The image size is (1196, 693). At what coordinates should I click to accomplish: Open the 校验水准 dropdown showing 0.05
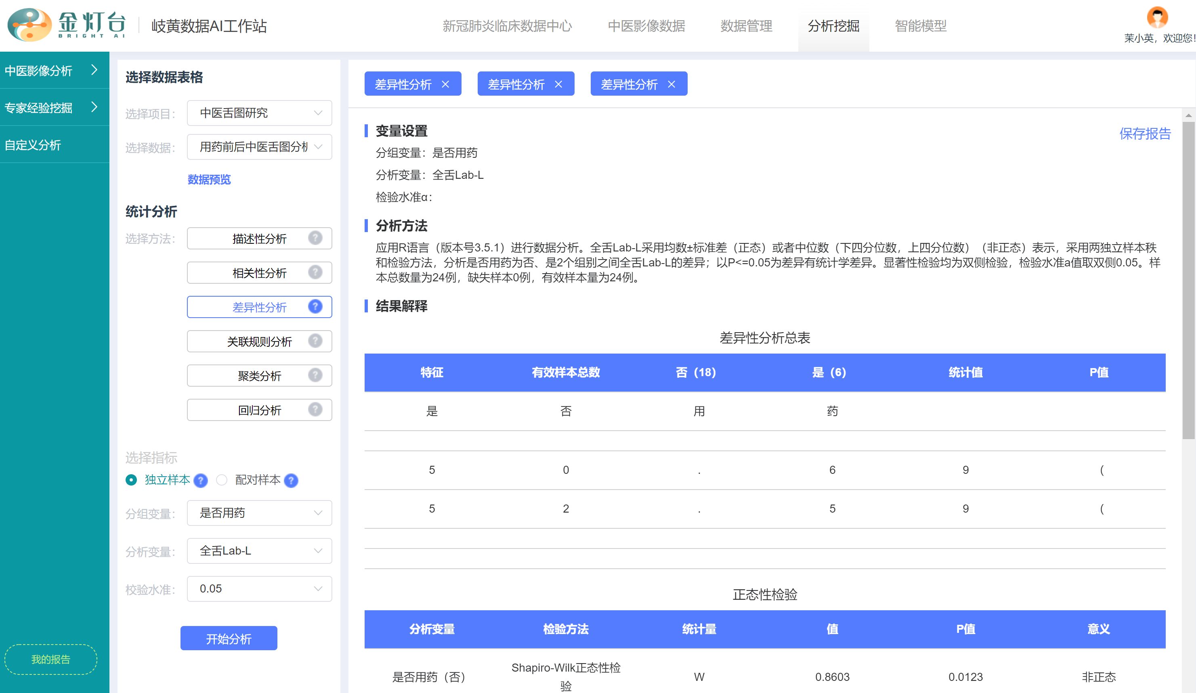pos(259,588)
